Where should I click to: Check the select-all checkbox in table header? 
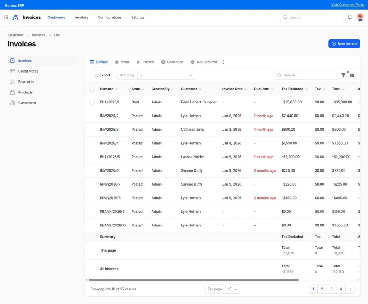pyautogui.click(x=92, y=89)
